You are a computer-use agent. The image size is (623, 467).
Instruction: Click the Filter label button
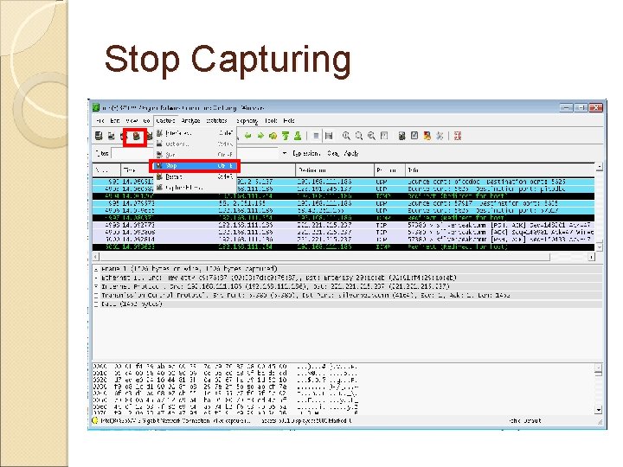pos(102,153)
